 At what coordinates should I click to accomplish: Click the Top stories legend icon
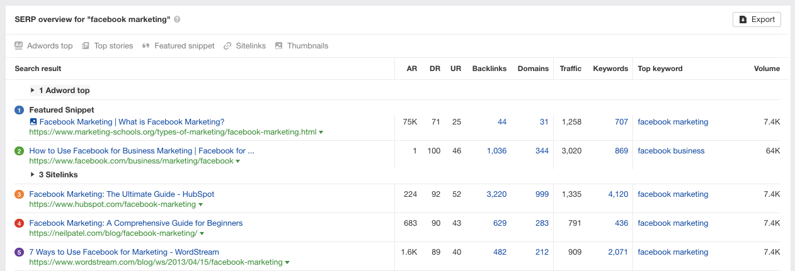tap(86, 46)
